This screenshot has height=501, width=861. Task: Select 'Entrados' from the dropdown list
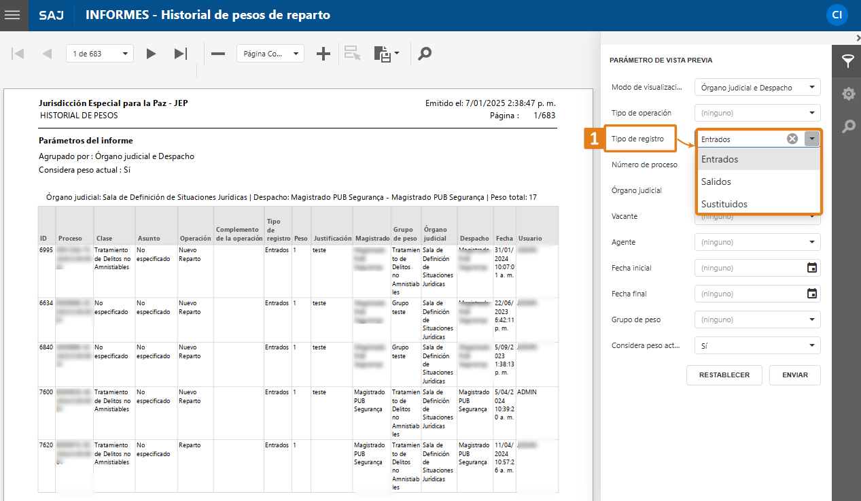coord(758,159)
